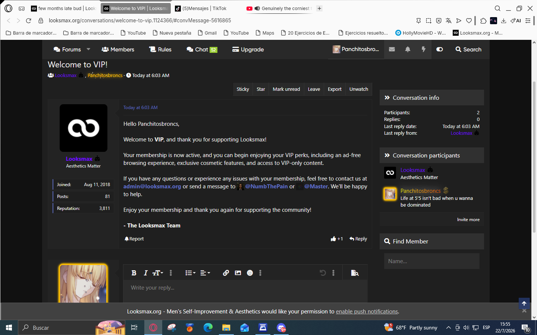Dismiss the push notification banner

(x=524, y=311)
